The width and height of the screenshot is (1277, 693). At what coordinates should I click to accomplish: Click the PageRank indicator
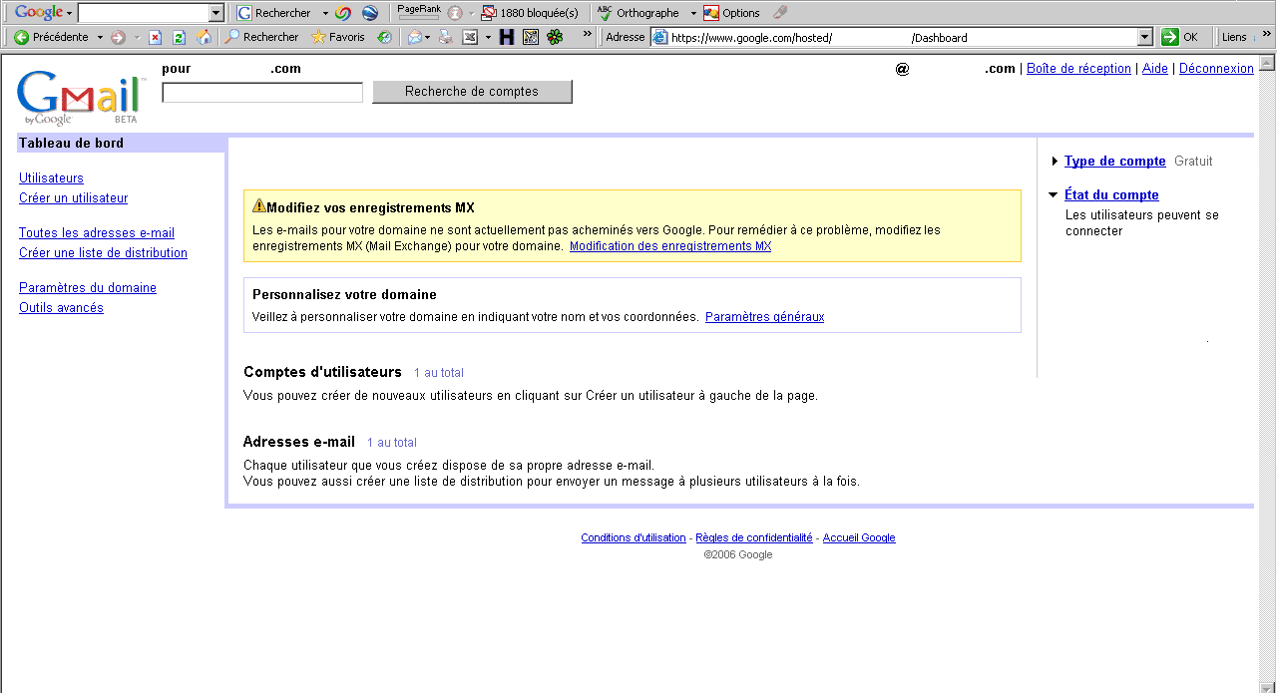(418, 12)
